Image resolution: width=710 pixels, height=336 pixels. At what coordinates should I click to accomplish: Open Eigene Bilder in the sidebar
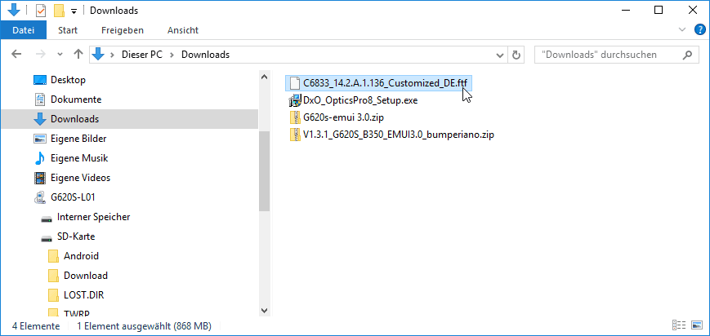click(x=78, y=139)
